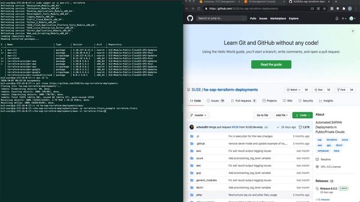Click the commit status checkmark icon
Image resolution: width=360 pixels, height=202 pixels.
point(278,127)
